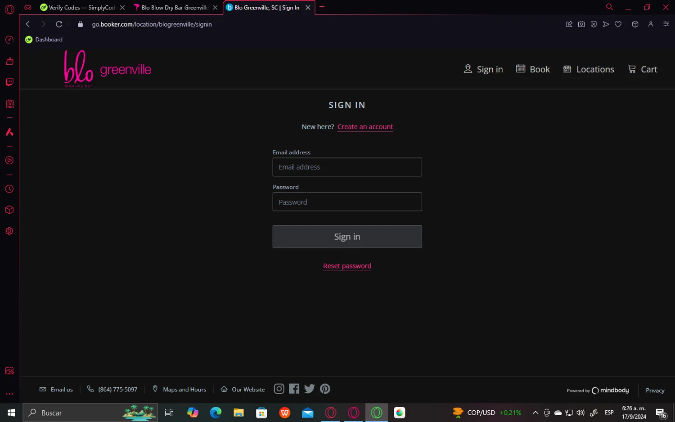Open the sidebar three-dots setup menu
This screenshot has width=675, height=422.
point(9,394)
